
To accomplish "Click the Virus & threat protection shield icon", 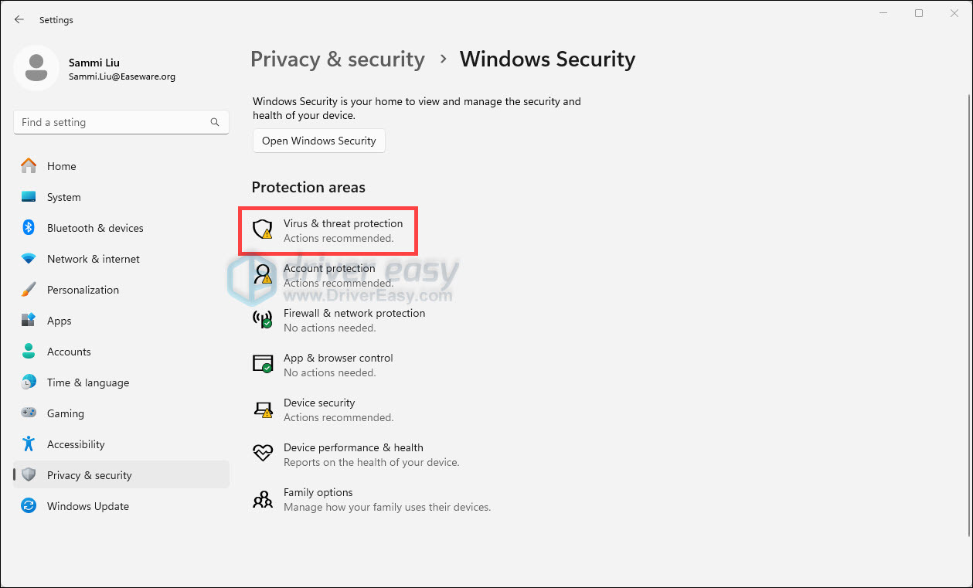I will click(x=264, y=229).
